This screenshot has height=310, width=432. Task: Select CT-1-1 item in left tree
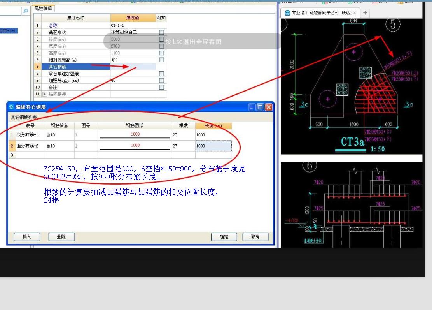point(9,31)
